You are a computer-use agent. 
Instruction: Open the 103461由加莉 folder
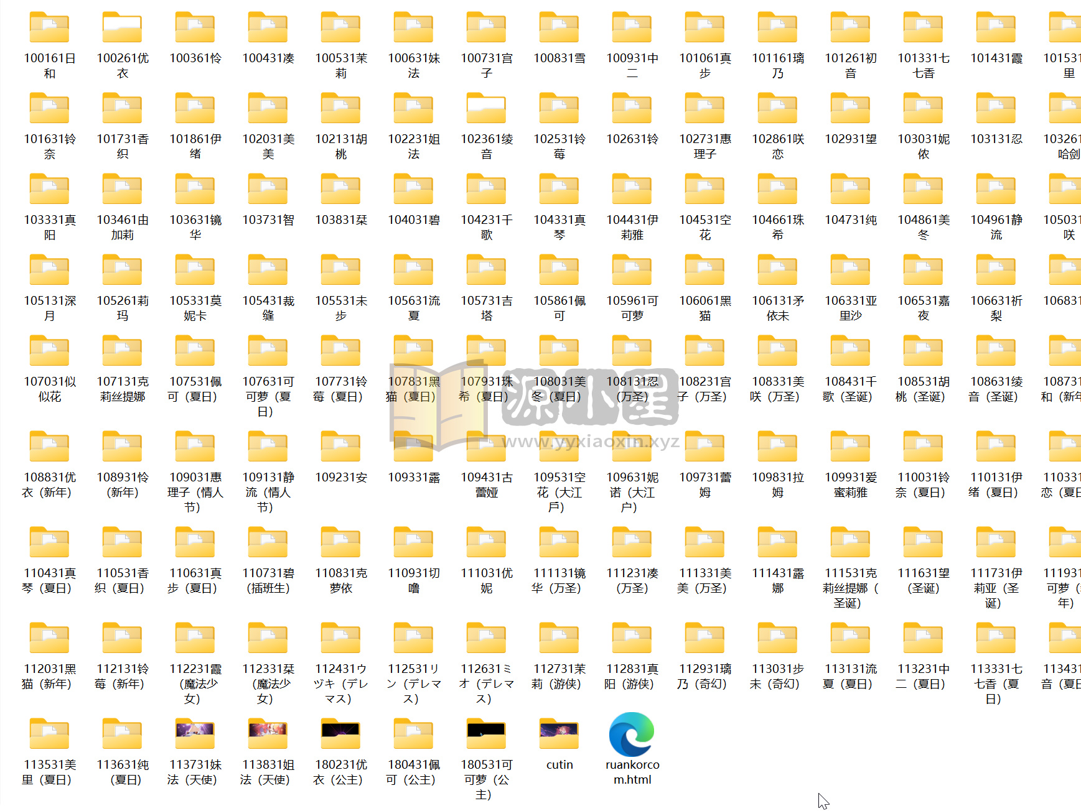pos(122,190)
